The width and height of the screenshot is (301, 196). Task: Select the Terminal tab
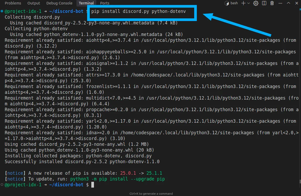point(86,3)
